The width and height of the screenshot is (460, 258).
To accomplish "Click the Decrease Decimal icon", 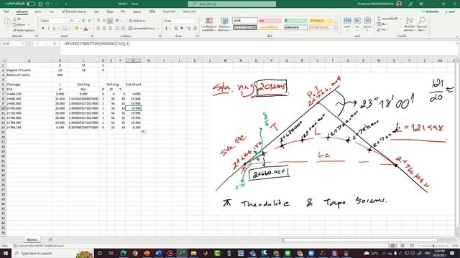I will coord(195,29).
